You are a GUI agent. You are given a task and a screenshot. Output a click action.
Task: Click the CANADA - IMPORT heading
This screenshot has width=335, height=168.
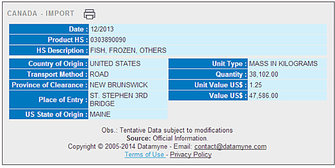tap(41, 13)
